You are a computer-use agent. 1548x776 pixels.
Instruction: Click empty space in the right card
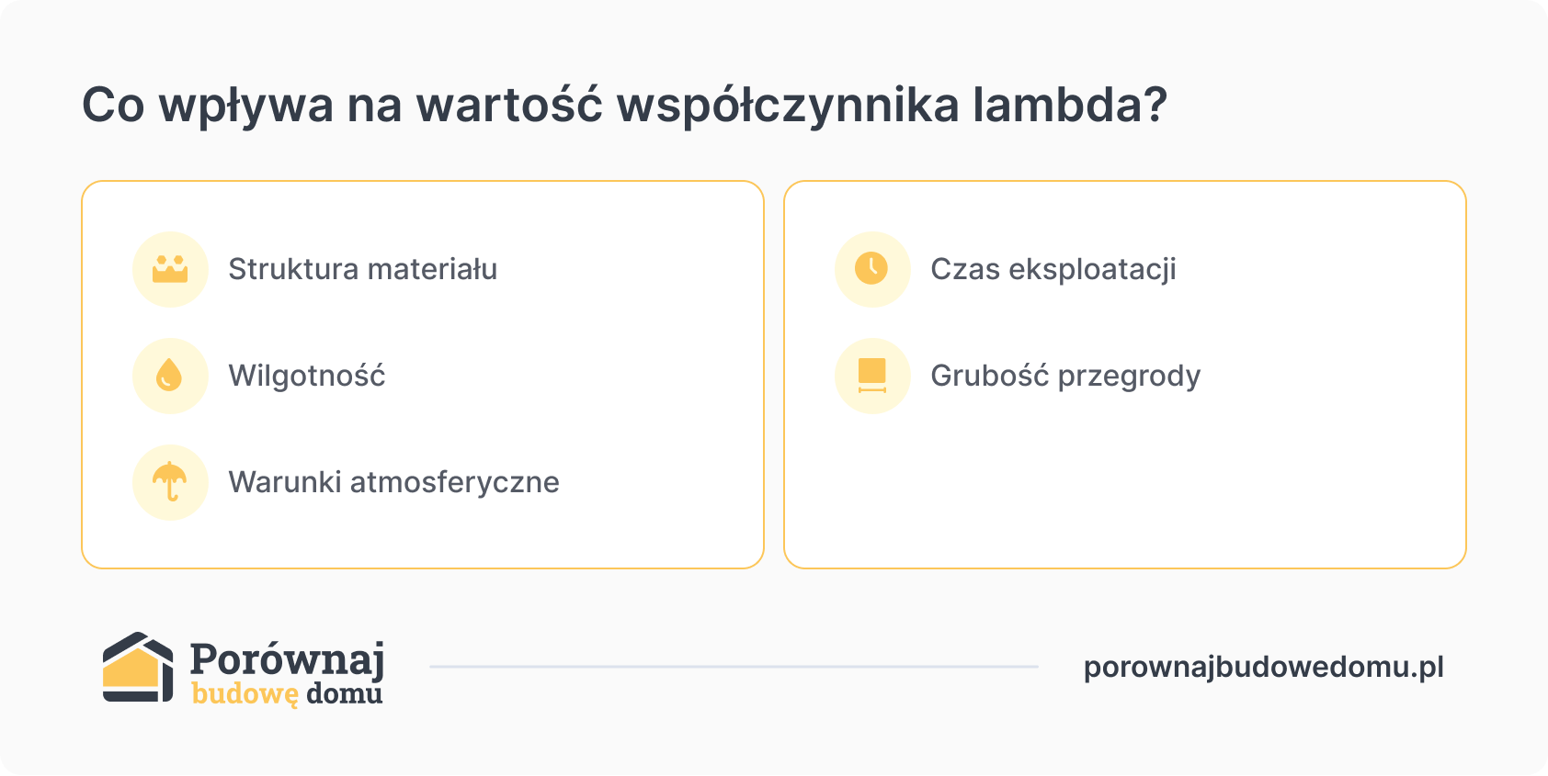coord(1125,487)
